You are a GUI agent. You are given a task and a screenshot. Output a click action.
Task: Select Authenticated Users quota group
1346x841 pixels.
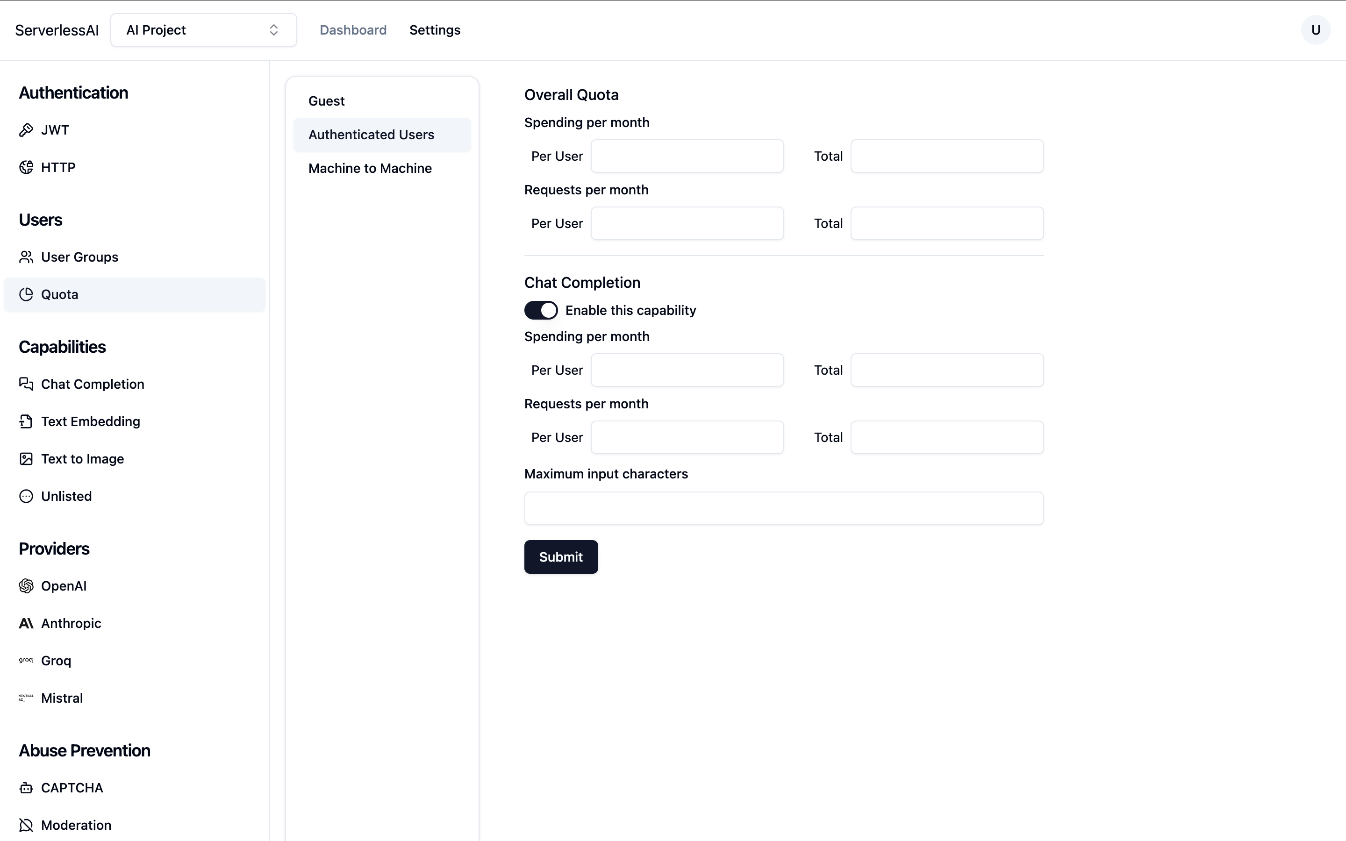point(382,135)
